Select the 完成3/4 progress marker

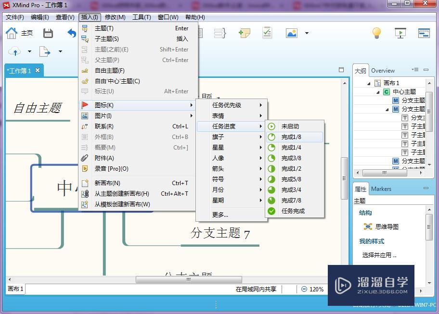[x=295, y=190]
